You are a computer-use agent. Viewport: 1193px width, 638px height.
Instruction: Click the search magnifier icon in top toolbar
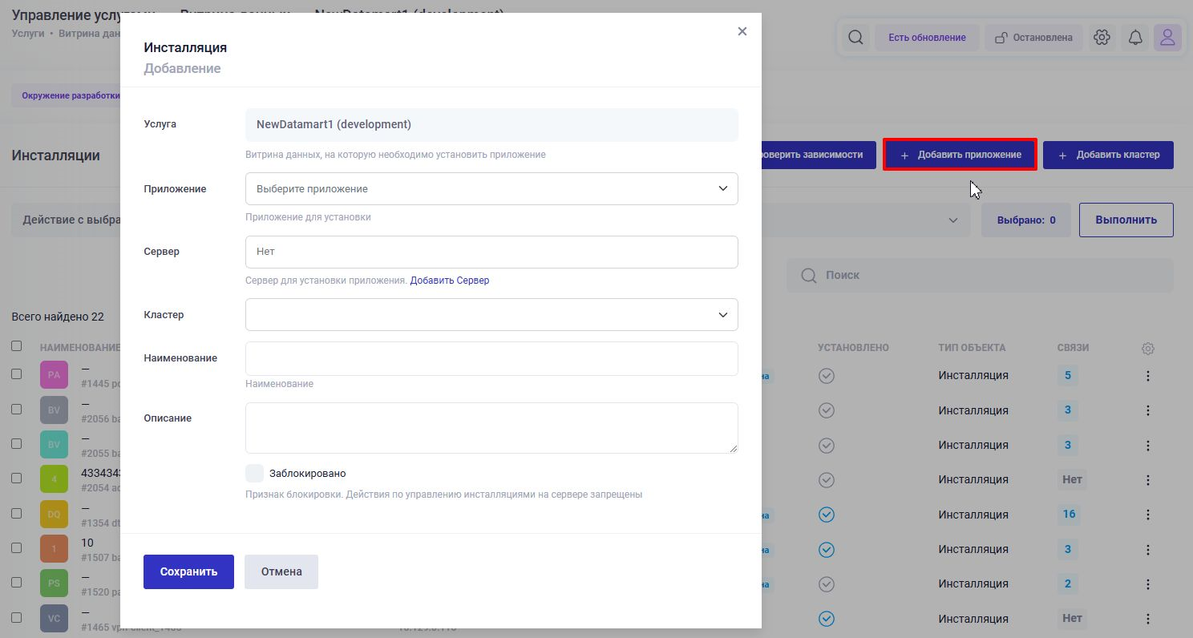click(x=855, y=38)
